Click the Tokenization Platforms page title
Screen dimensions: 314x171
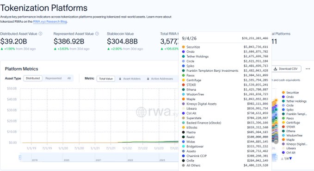[44, 8]
